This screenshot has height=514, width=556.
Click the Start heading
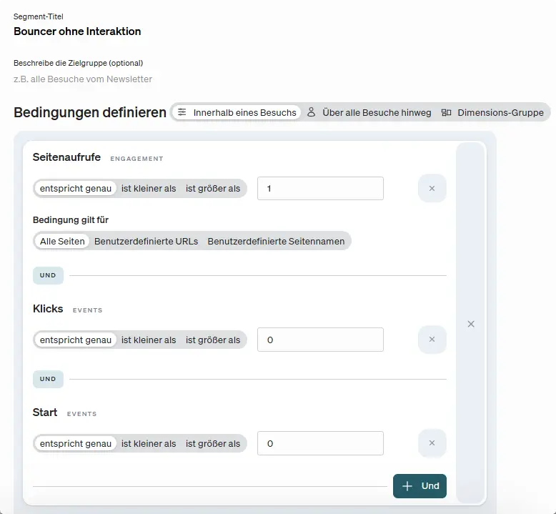pos(45,412)
